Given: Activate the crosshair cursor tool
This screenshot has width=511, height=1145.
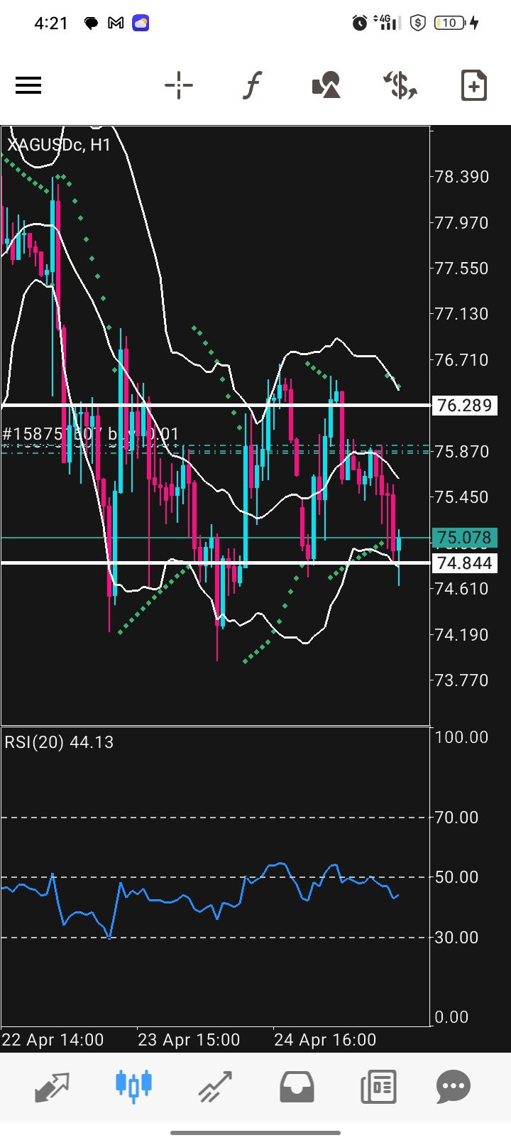Looking at the screenshot, I should click(179, 86).
